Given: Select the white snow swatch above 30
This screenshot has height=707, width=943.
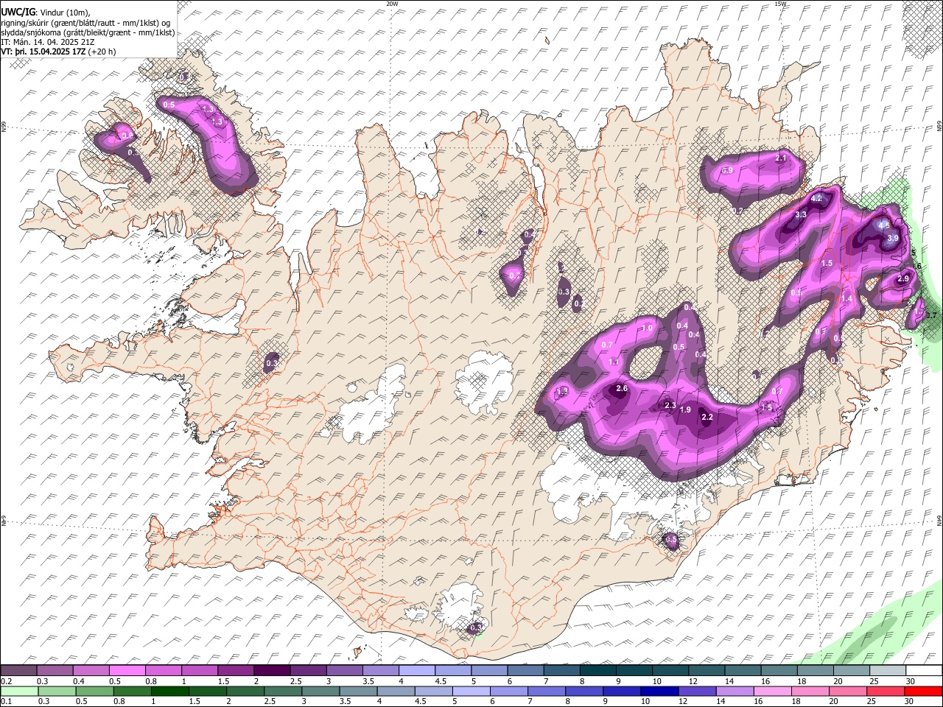Looking at the screenshot, I should 924,671.
